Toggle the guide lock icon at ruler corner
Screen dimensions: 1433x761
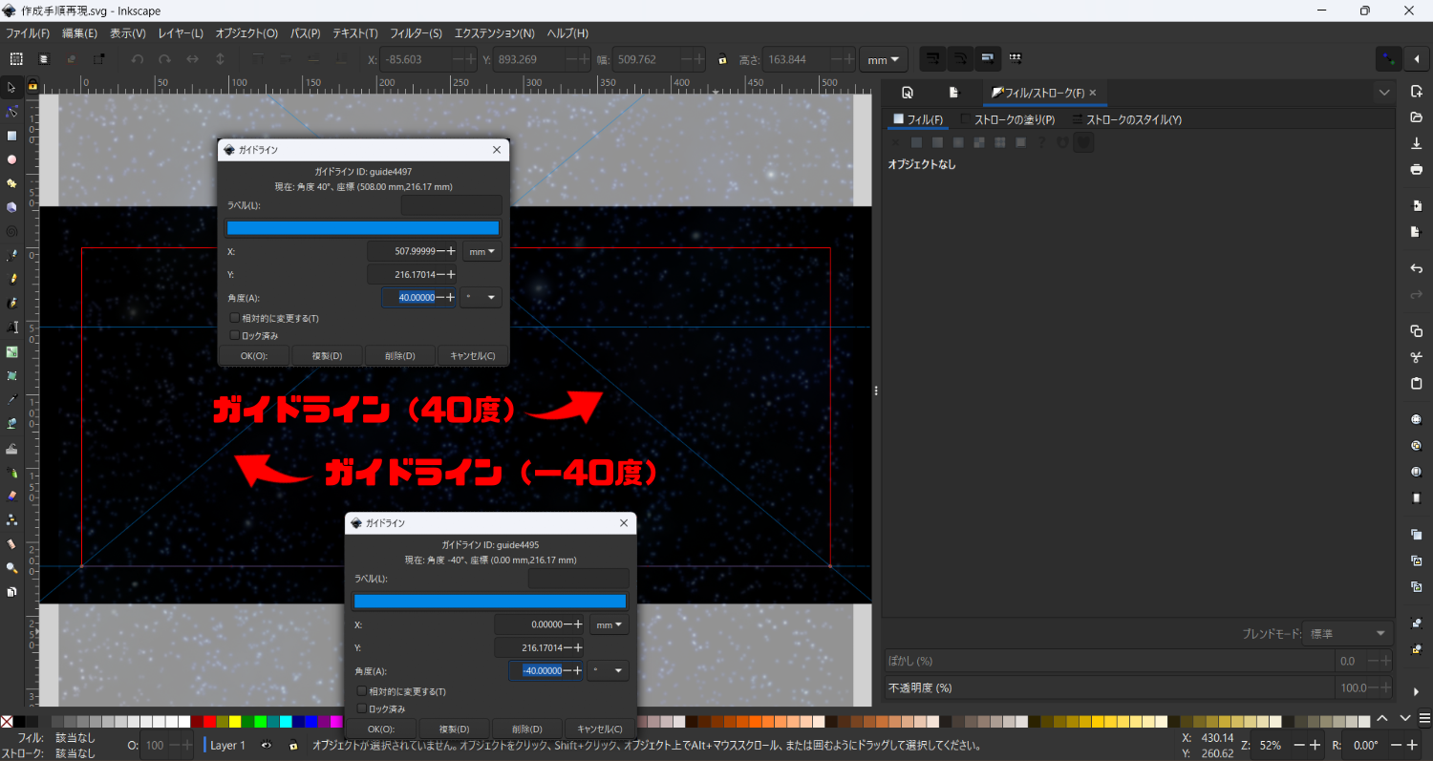[32, 86]
